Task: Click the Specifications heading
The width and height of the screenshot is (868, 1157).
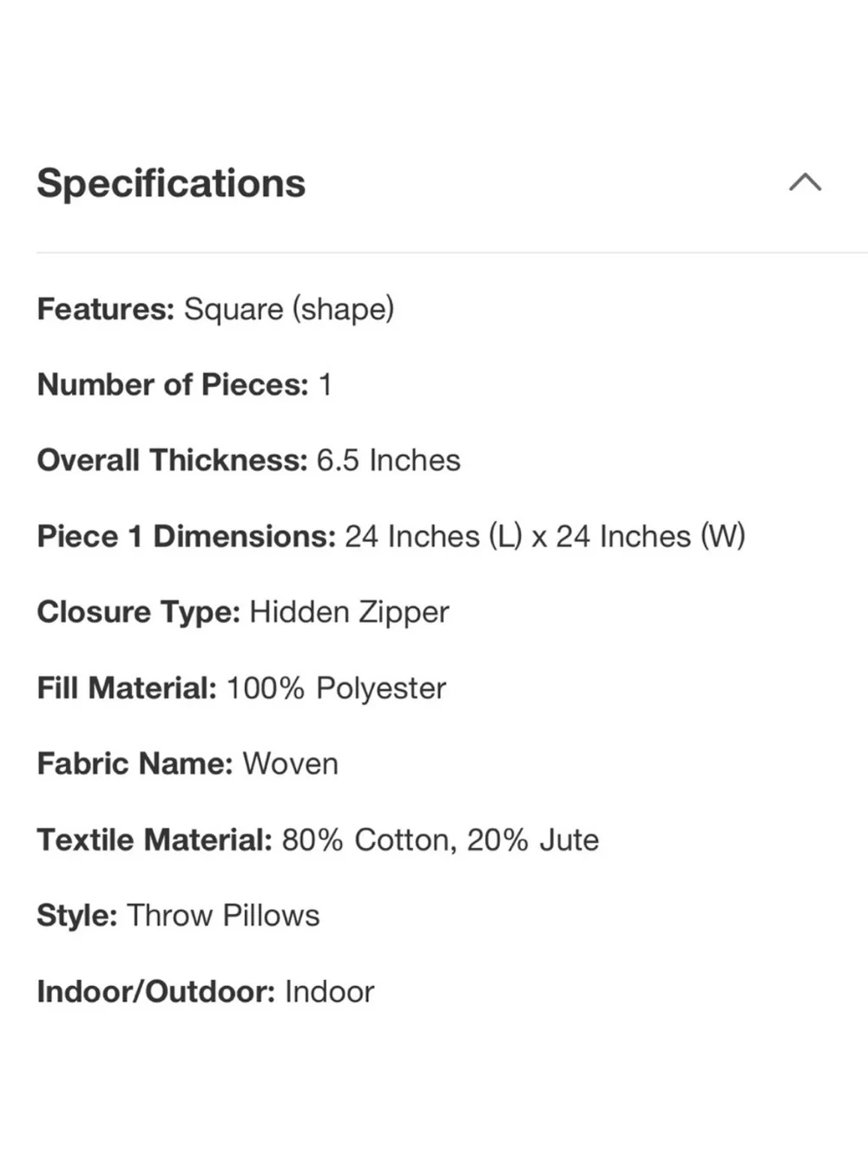Action: [x=171, y=184]
